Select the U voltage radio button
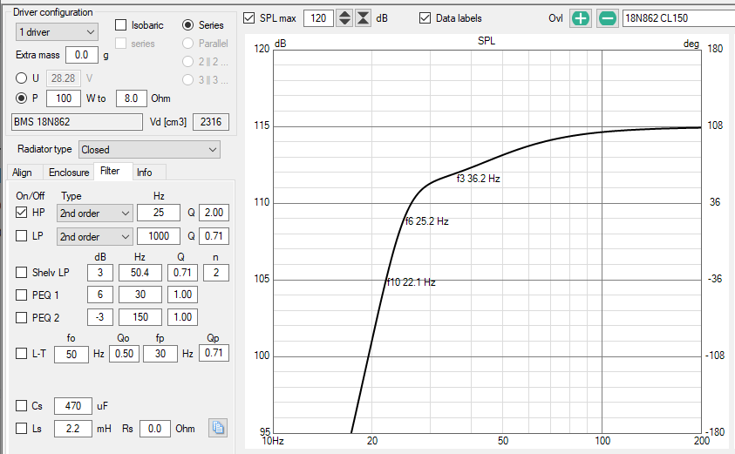The width and height of the screenshot is (735, 454). pyautogui.click(x=21, y=78)
